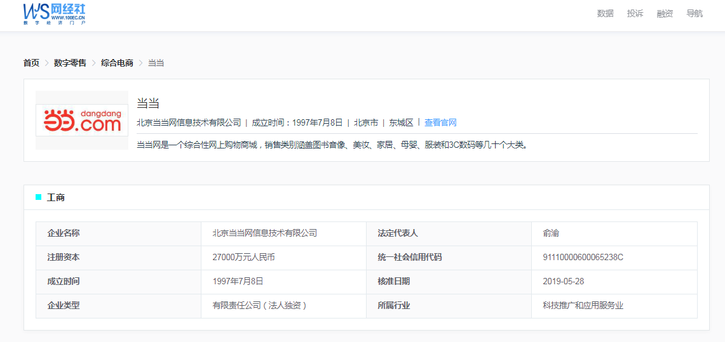The image size is (725, 342).
Task: Click the 北京市 location text
Action: [x=366, y=122]
